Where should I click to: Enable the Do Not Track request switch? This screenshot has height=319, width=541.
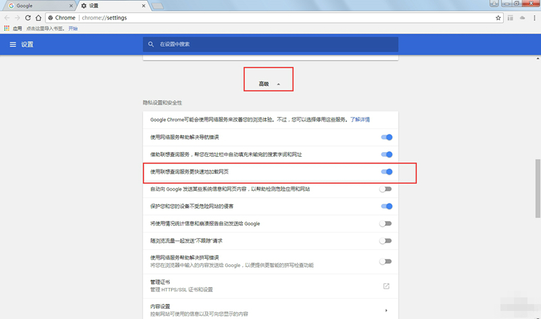tap(385, 241)
